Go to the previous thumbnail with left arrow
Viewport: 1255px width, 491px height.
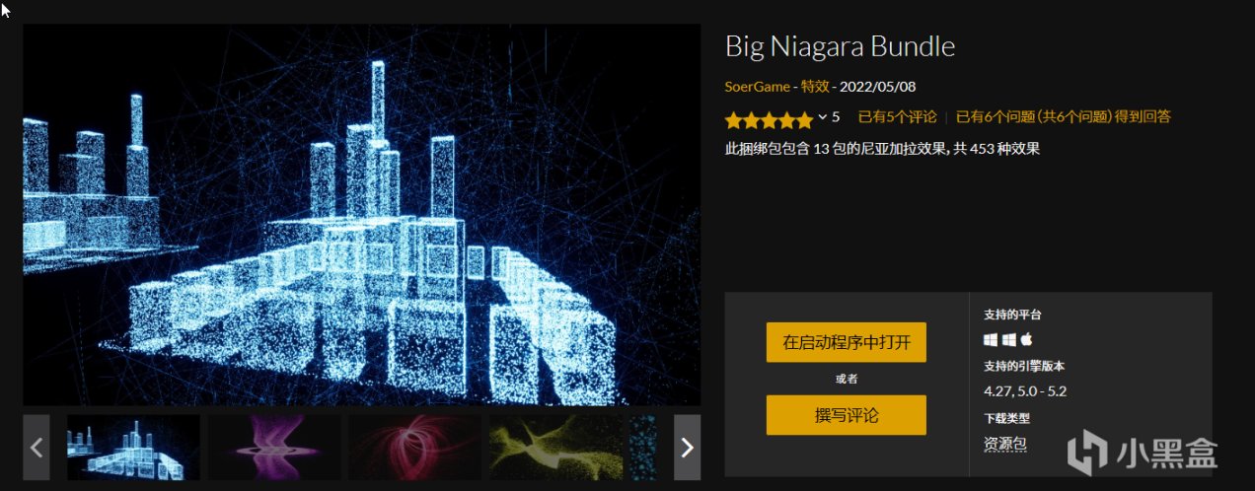(x=37, y=447)
